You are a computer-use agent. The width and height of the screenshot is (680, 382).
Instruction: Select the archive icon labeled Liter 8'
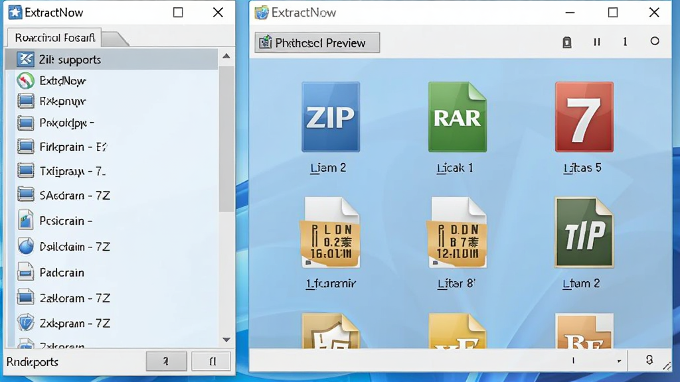point(457,233)
